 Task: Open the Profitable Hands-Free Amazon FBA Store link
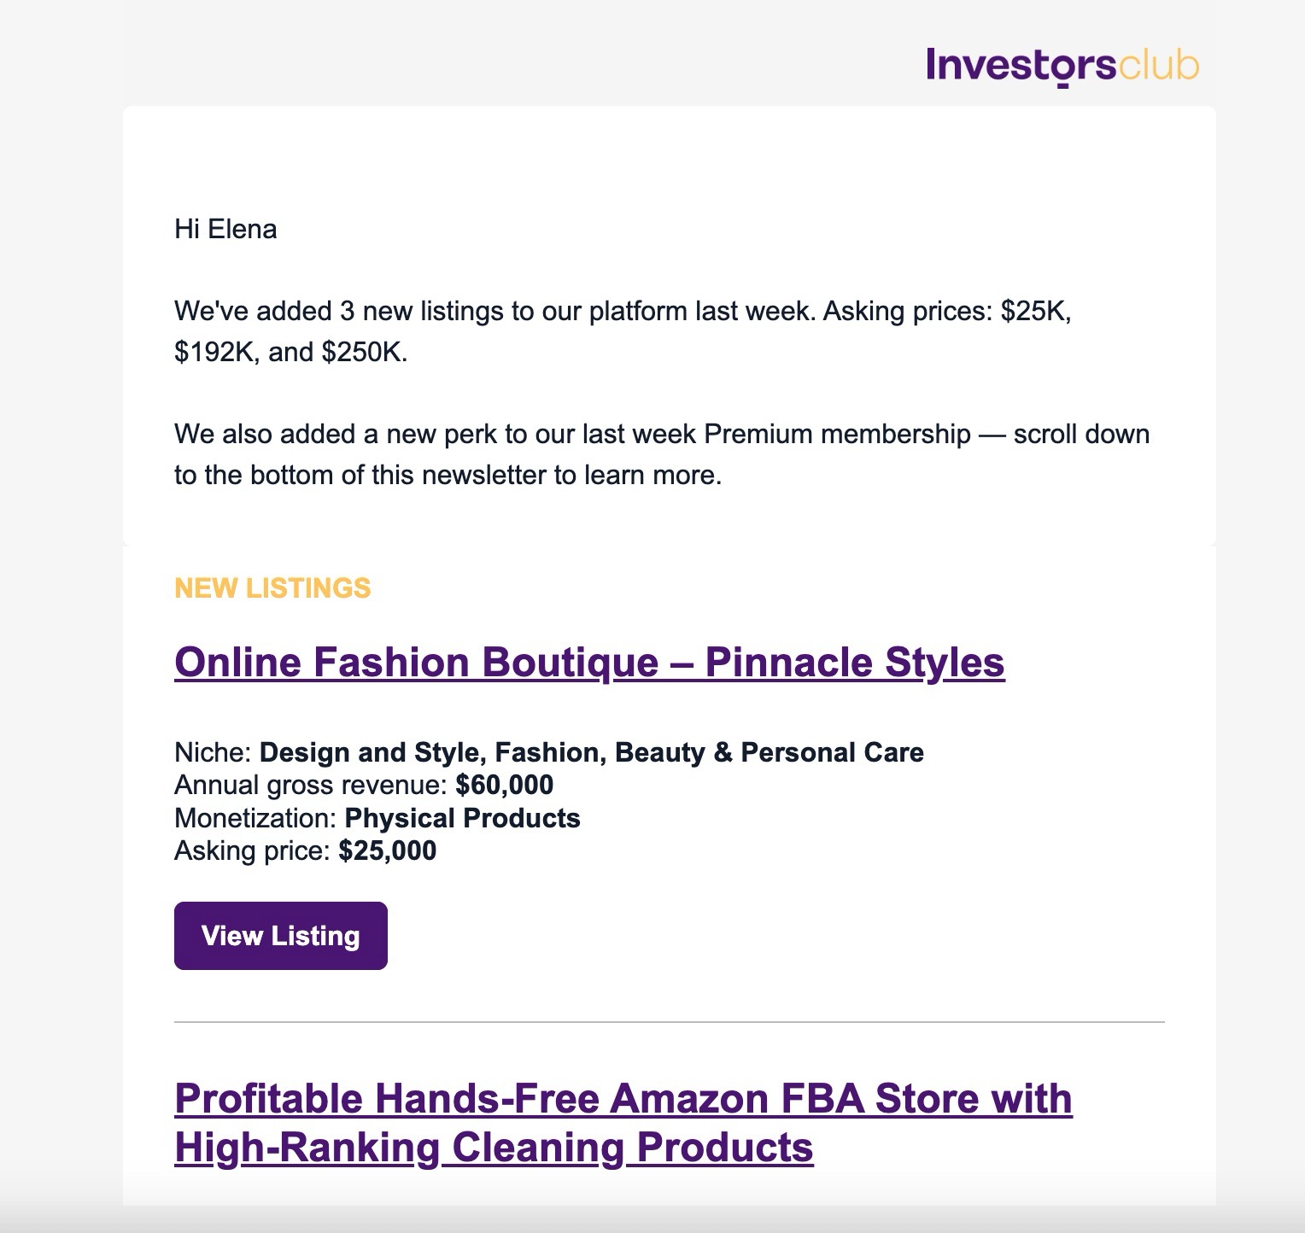623,1122
